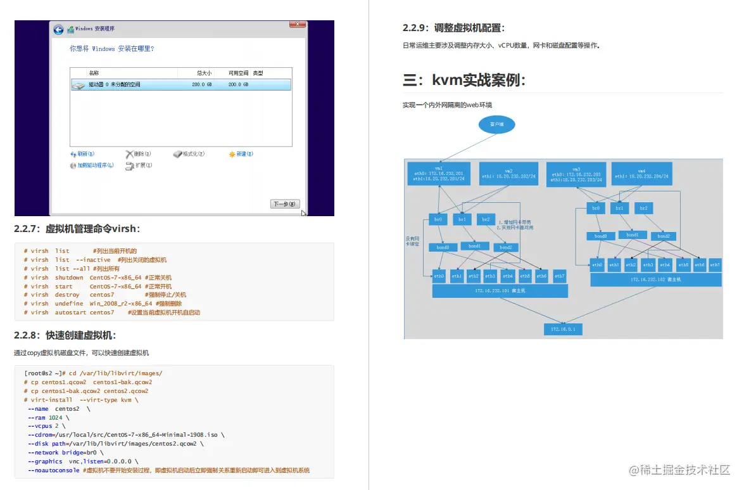
Task: Open the @稀土掘金技术社区 link
Action: coord(679,471)
